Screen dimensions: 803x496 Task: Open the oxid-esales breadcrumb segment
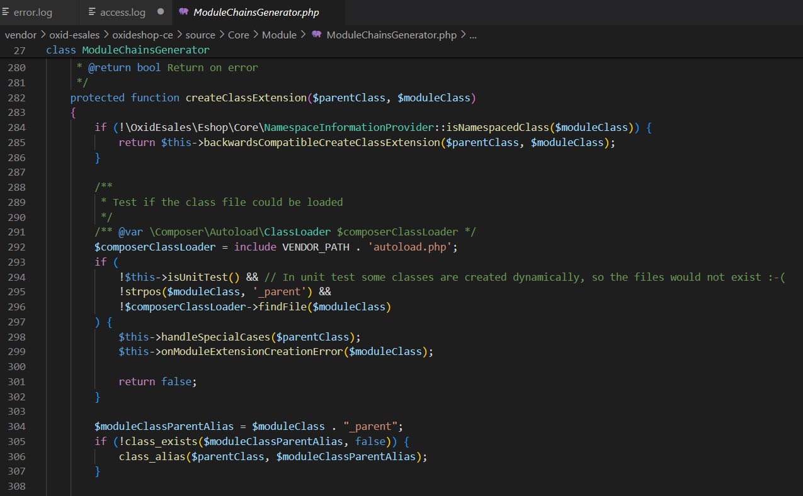[75, 35]
